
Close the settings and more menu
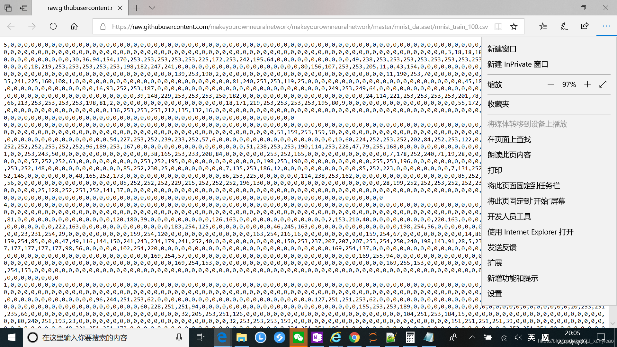click(x=606, y=26)
